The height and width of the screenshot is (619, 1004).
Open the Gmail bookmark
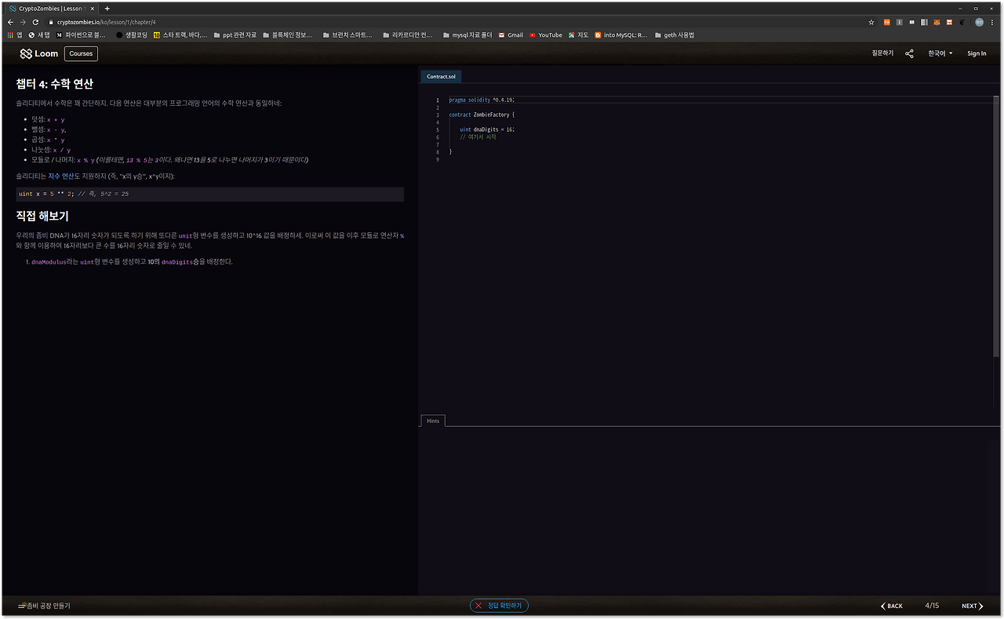511,35
